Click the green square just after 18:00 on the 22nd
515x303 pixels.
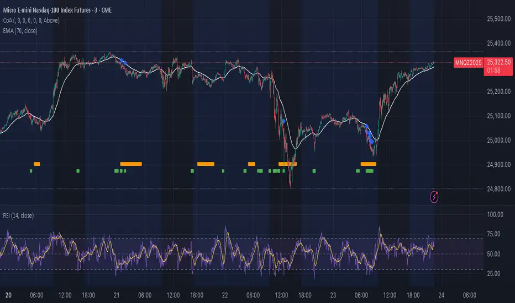(x=314, y=171)
